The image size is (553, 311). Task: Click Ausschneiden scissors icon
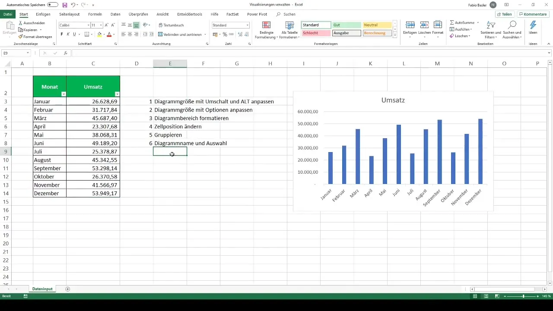(x=21, y=22)
